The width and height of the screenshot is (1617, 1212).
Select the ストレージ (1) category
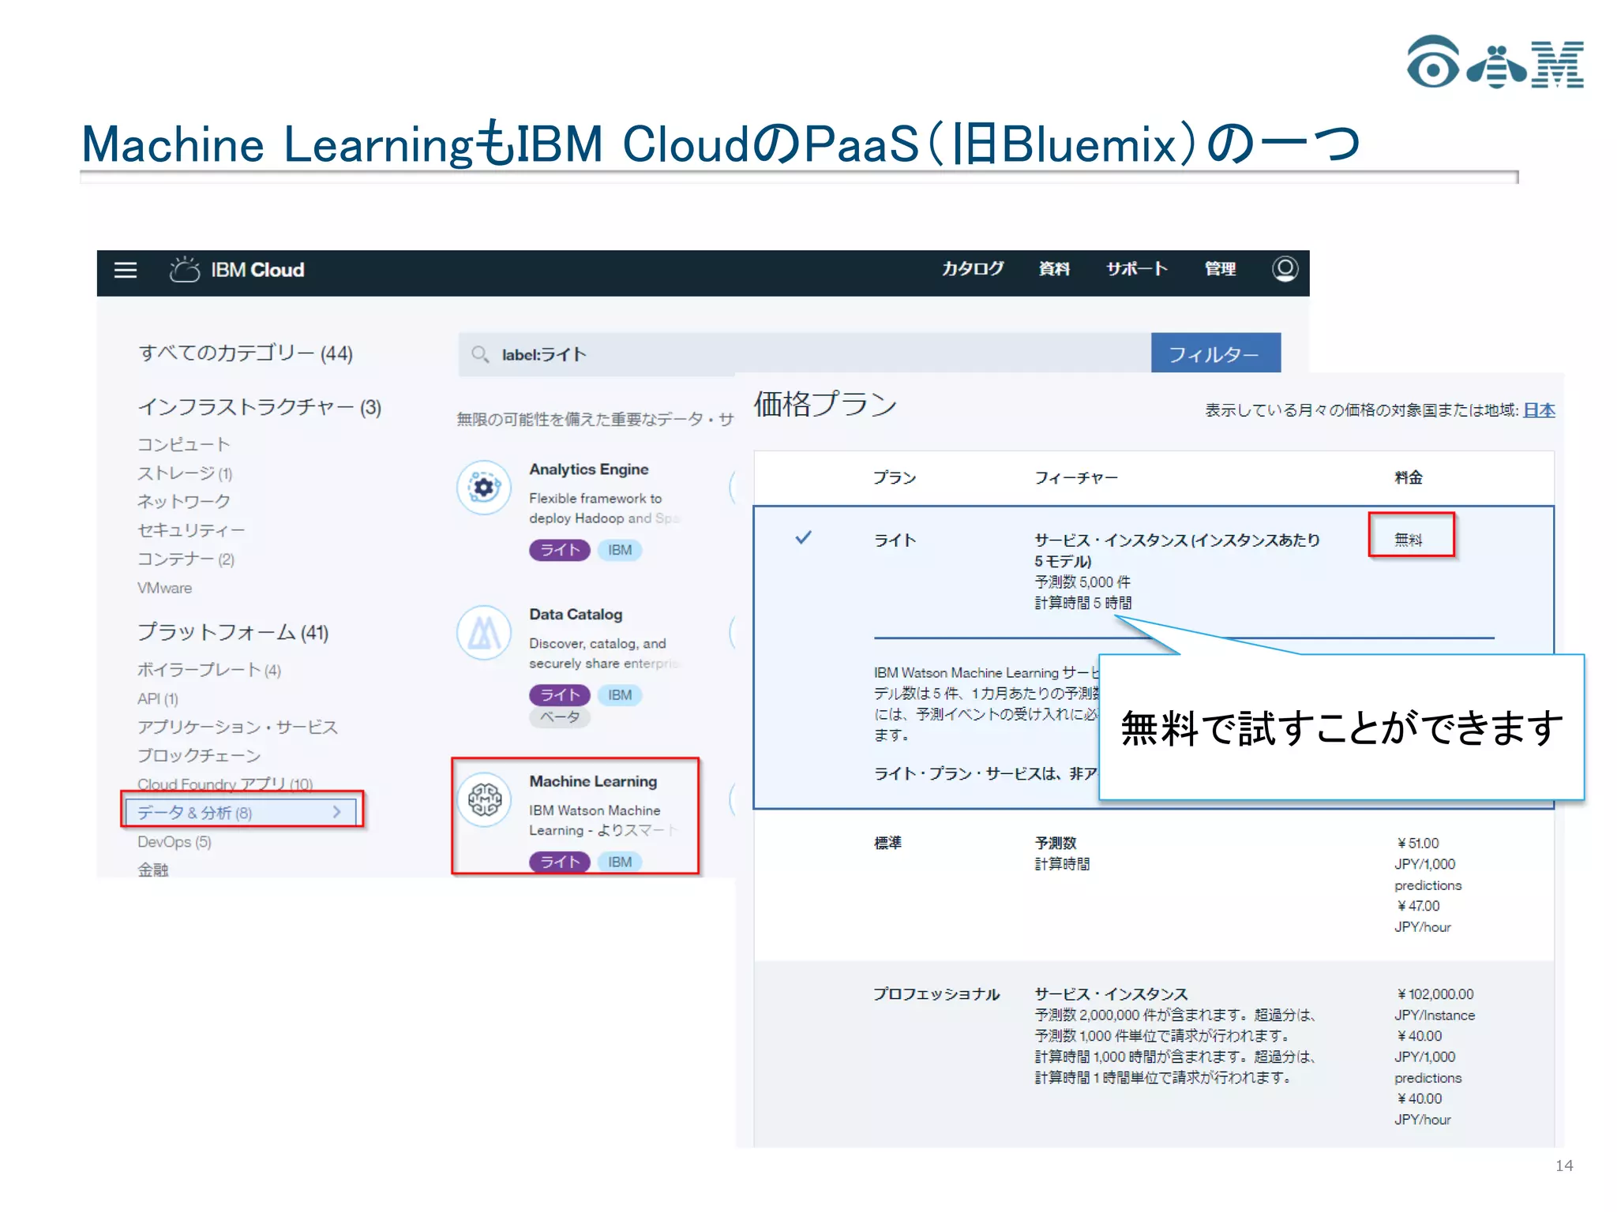[185, 473]
